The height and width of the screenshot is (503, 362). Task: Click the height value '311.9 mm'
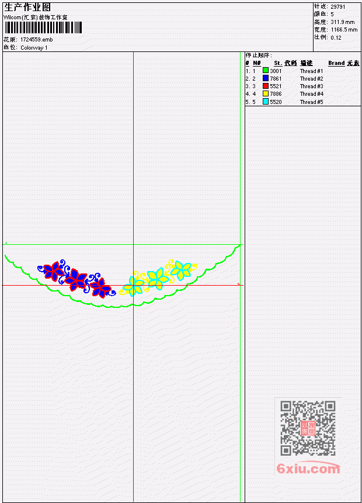click(x=343, y=22)
